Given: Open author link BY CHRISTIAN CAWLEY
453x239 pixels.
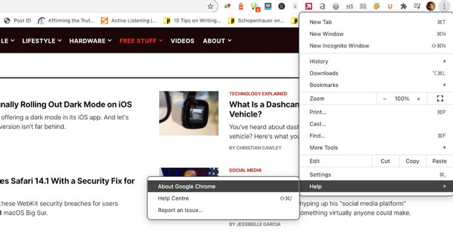Looking at the screenshot, I should 255,147.
